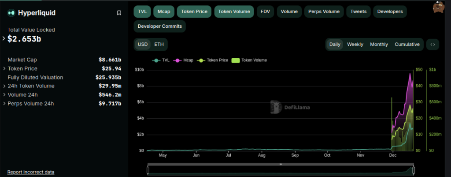Expand the Perps Volume 24h row

point(4,103)
